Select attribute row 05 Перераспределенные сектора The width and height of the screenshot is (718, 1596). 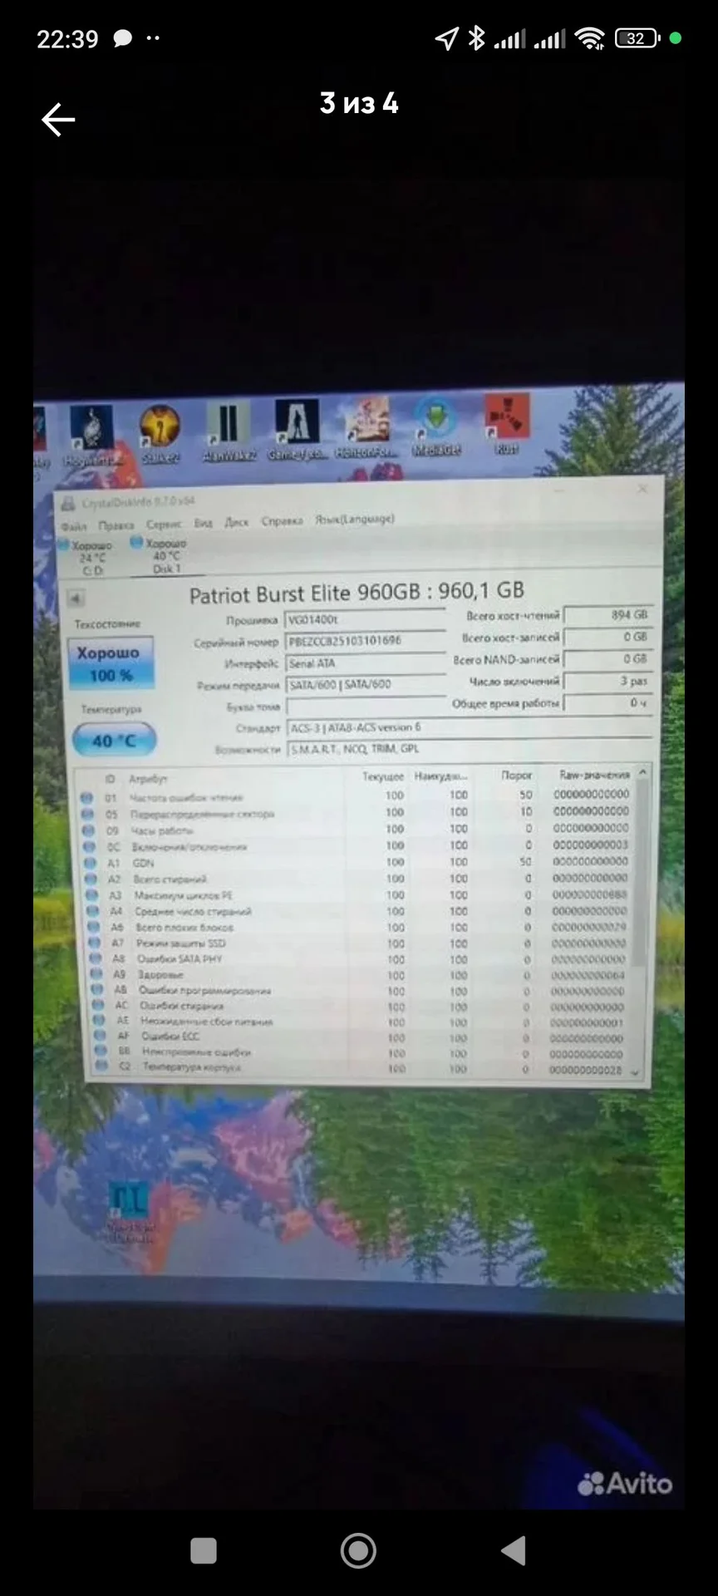tap(356, 813)
